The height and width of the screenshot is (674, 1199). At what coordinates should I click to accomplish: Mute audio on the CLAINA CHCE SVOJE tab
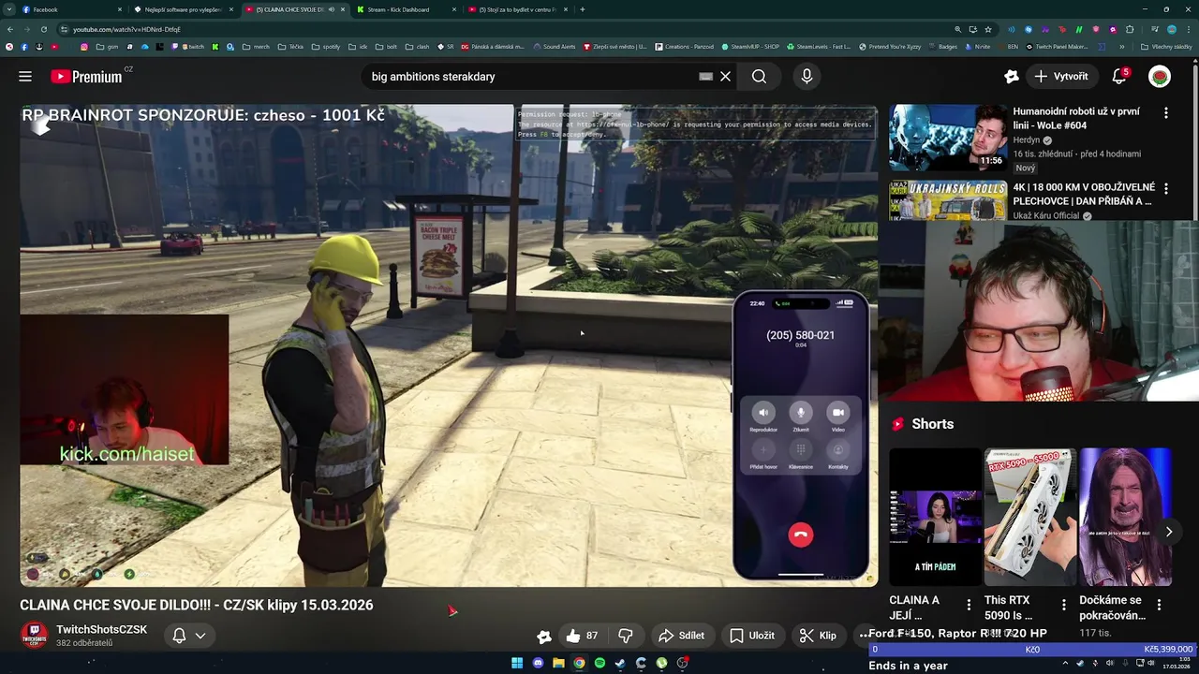[331, 9]
